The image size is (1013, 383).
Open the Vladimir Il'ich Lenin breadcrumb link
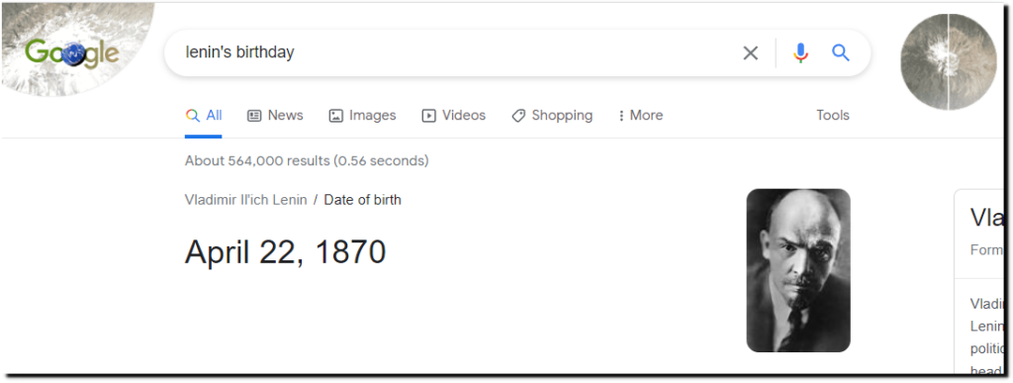click(245, 200)
